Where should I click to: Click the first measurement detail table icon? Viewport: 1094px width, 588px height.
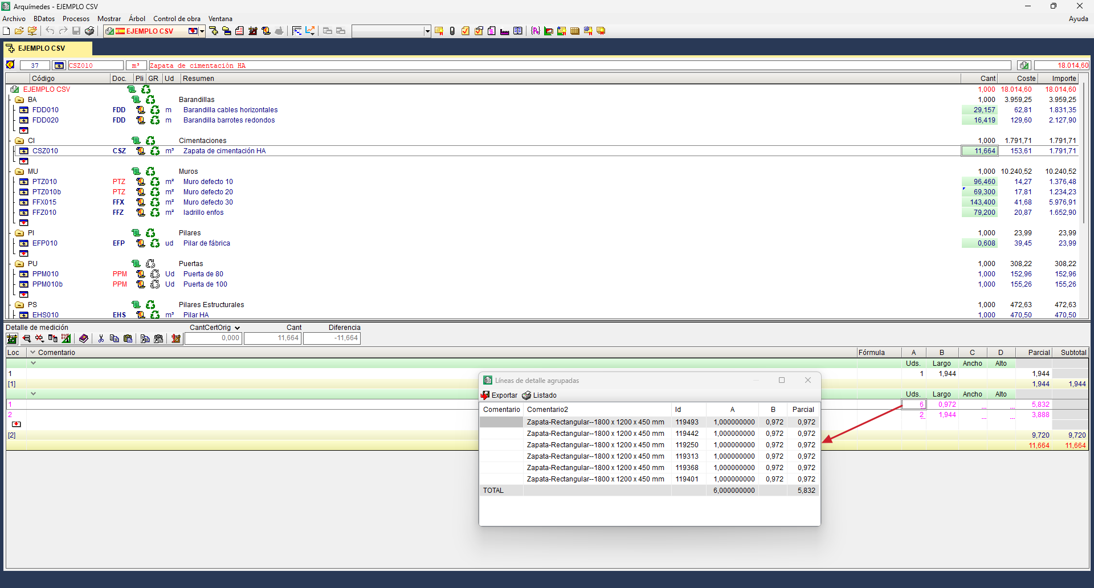point(12,338)
